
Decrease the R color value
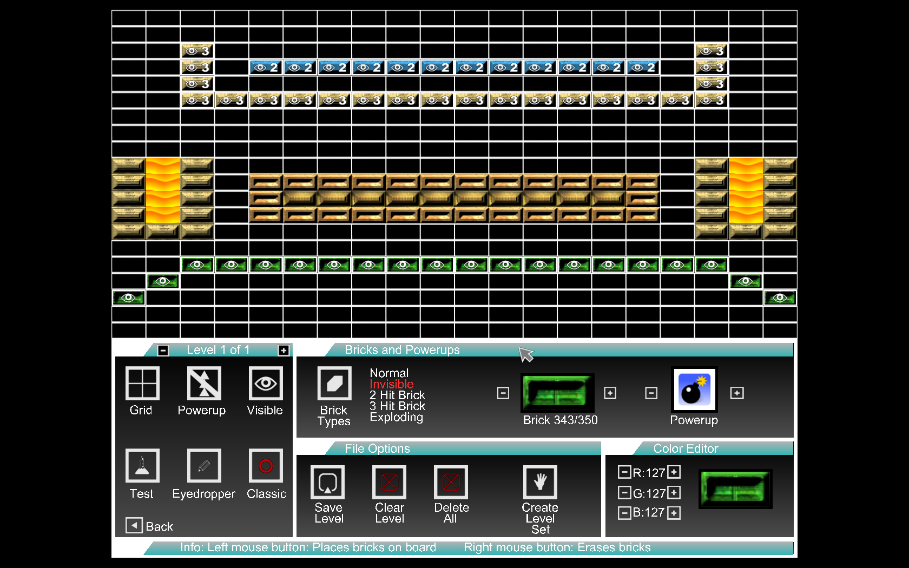[624, 472]
